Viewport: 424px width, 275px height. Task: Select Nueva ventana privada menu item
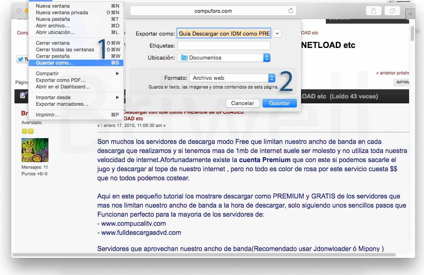click(77, 12)
